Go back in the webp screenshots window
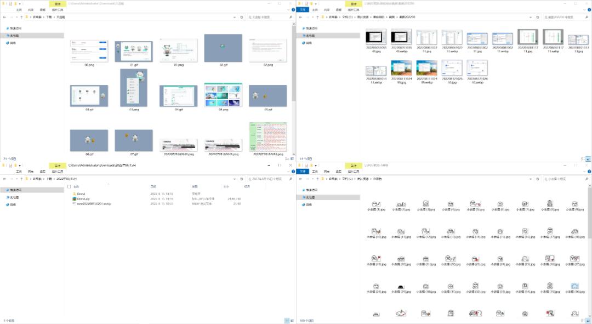This screenshot has width=592, height=324. pos(300,17)
